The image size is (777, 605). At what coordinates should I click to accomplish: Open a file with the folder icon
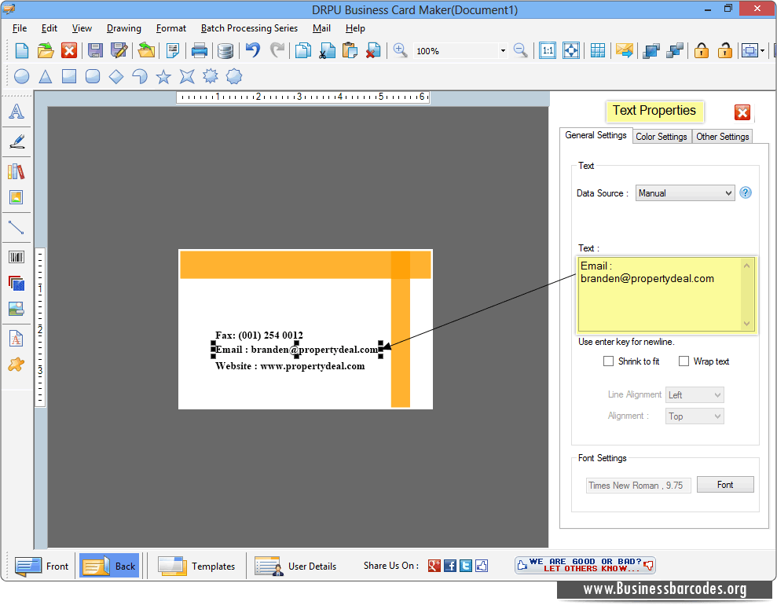45,50
